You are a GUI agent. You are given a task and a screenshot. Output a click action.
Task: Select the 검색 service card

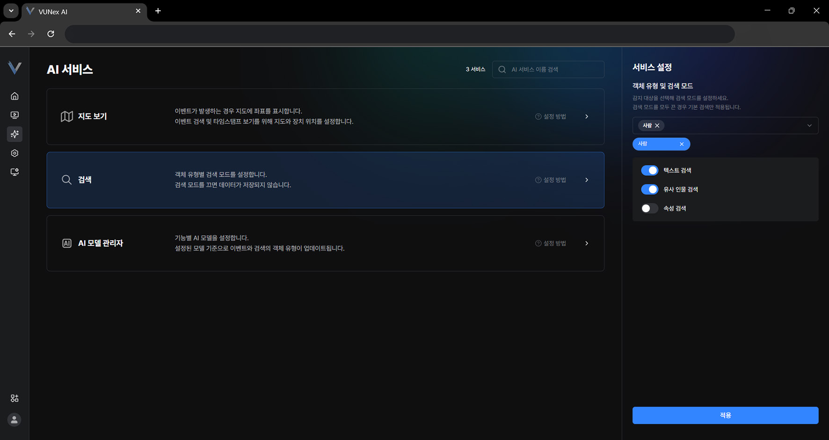(x=325, y=180)
